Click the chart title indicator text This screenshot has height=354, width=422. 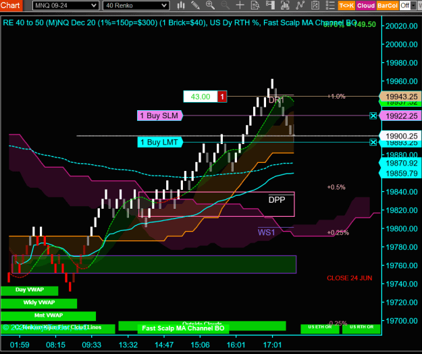point(180,23)
